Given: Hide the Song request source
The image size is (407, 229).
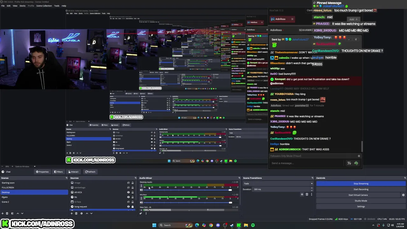Looking at the screenshot, I should click(128, 207).
